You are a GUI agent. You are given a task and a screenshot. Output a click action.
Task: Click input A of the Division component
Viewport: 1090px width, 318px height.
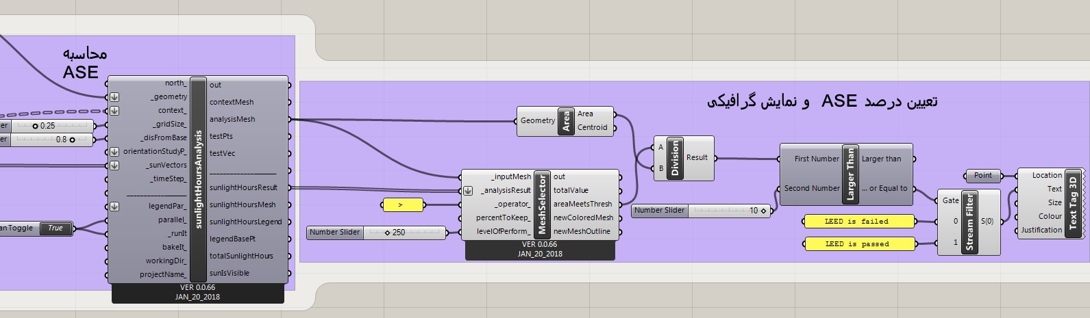click(660, 148)
